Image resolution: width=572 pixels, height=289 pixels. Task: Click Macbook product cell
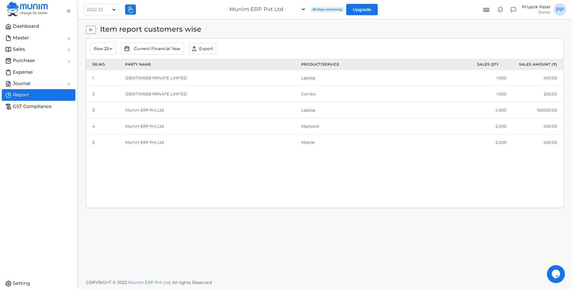tap(310, 126)
